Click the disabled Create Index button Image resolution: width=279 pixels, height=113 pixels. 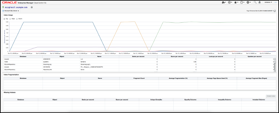tap(271, 96)
